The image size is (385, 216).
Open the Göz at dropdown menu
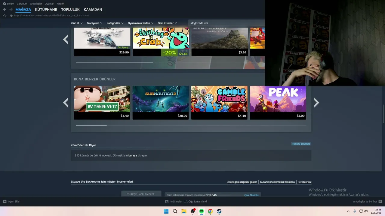click(x=77, y=23)
